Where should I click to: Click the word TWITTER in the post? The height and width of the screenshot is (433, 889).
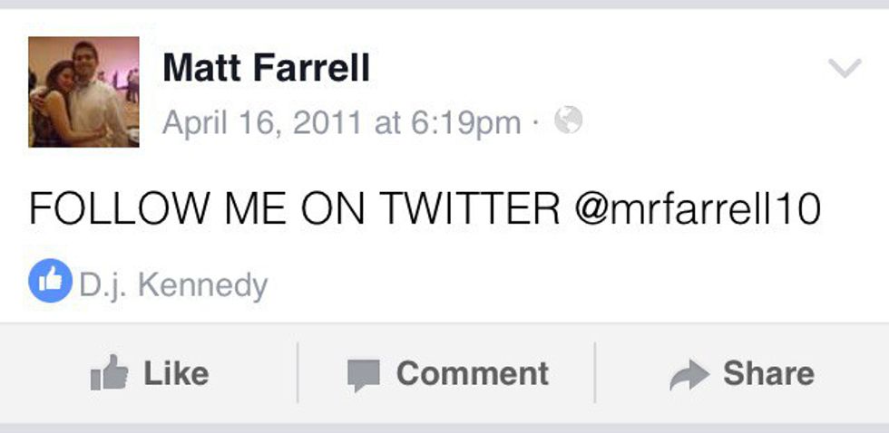click(x=470, y=210)
